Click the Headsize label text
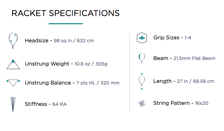224x131 pixels. pos(37,41)
